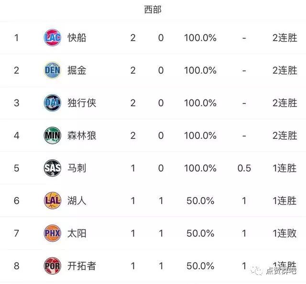Click the 点赞群吧 watermark logo
Screen dimensions: 306x284
pyautogui.click(x=274, y=271)
